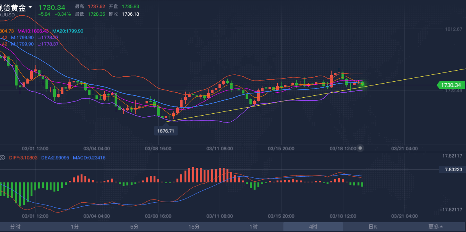Image resolution: width=466 pixels, height=232 pixels.
Task: Expand the 更多 timeframe menu
Action: (x=436, y=227)
